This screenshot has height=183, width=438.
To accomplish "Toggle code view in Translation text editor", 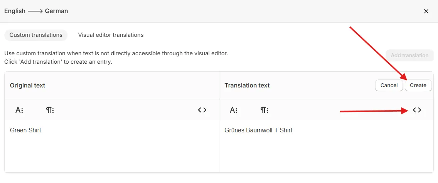I will (417, 110).
